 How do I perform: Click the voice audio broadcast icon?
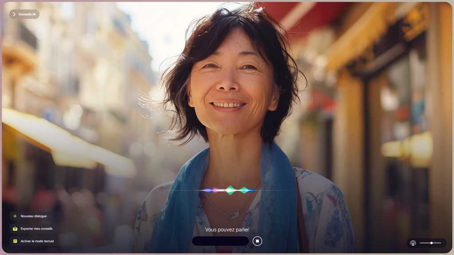pyautogui.click(x=413, y=243)
